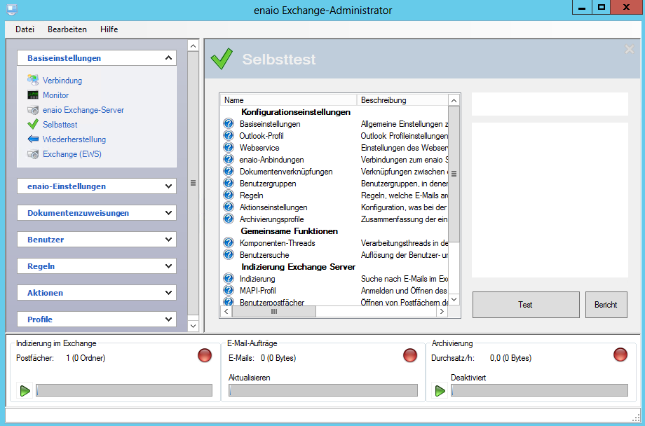Collapse the Basiseinstellungen section
645x426 pixels.
coord(168,58)
